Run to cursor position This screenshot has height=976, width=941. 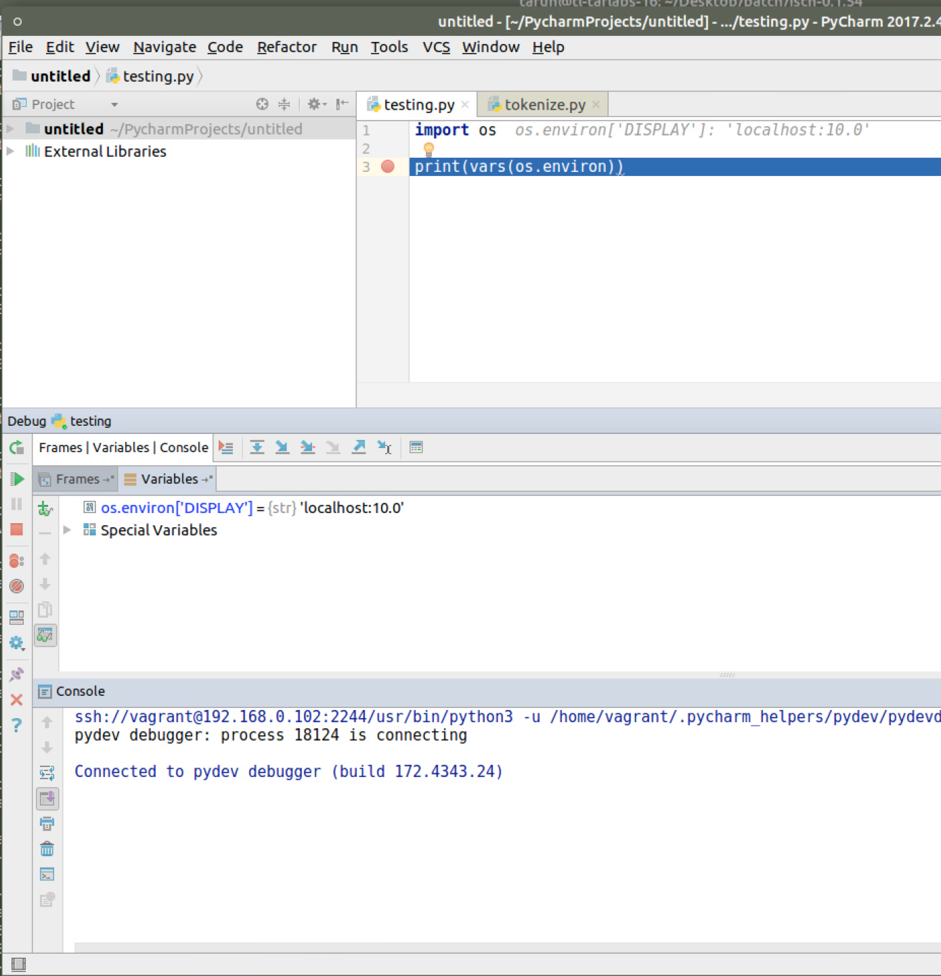click(385, 447)
